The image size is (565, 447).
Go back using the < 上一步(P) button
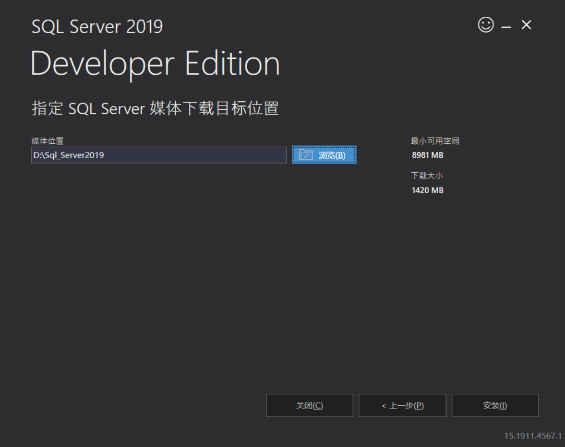tap(402, 405)
